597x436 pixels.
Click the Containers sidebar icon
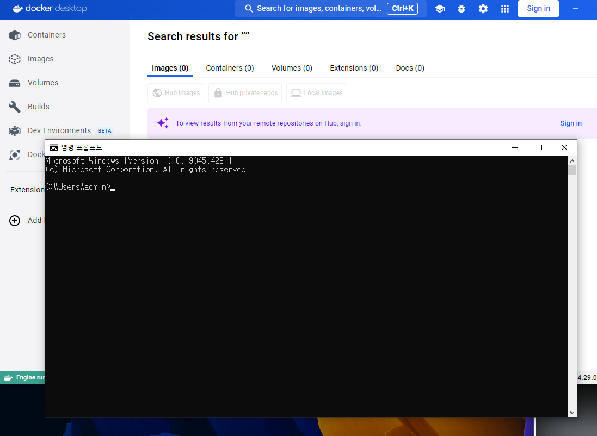15,35
